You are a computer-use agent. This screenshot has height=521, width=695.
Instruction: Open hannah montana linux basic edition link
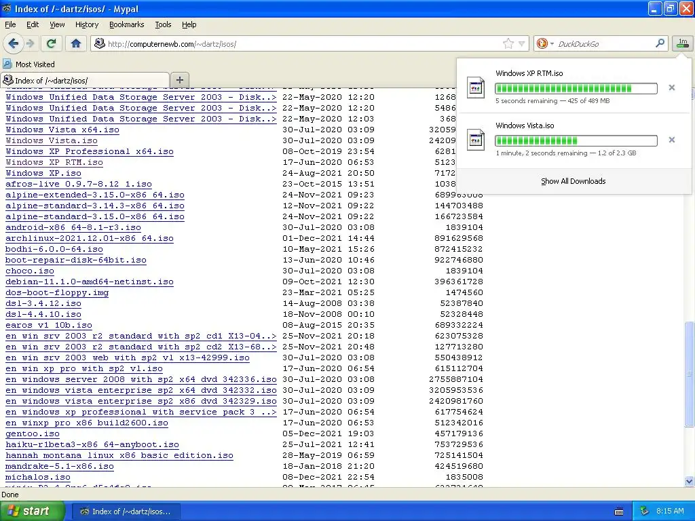click(x=119, y=455)
